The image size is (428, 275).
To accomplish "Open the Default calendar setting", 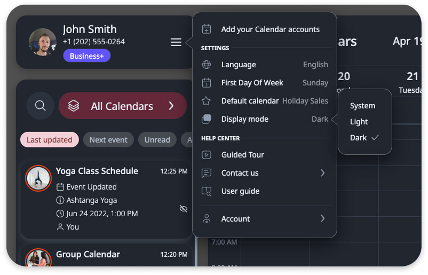I will [265, 101].
